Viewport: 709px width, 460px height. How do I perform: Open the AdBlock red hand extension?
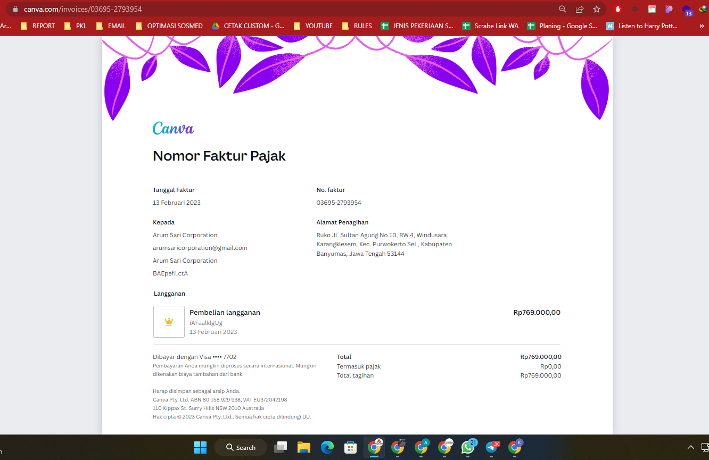click(618, 9)
